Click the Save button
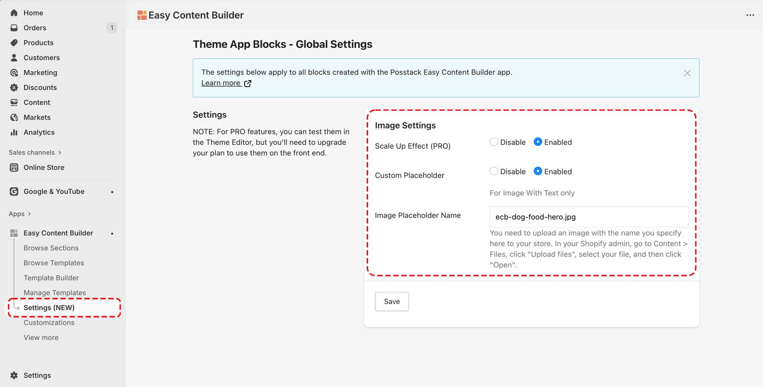Screen dimensions: 763x387 click(392, 302)
